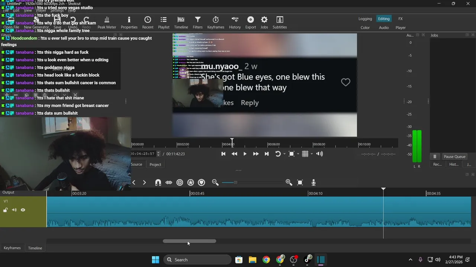Open the loop options dropdown arrow
Viewport: 476px width, 267px height.
click(284, 154)
